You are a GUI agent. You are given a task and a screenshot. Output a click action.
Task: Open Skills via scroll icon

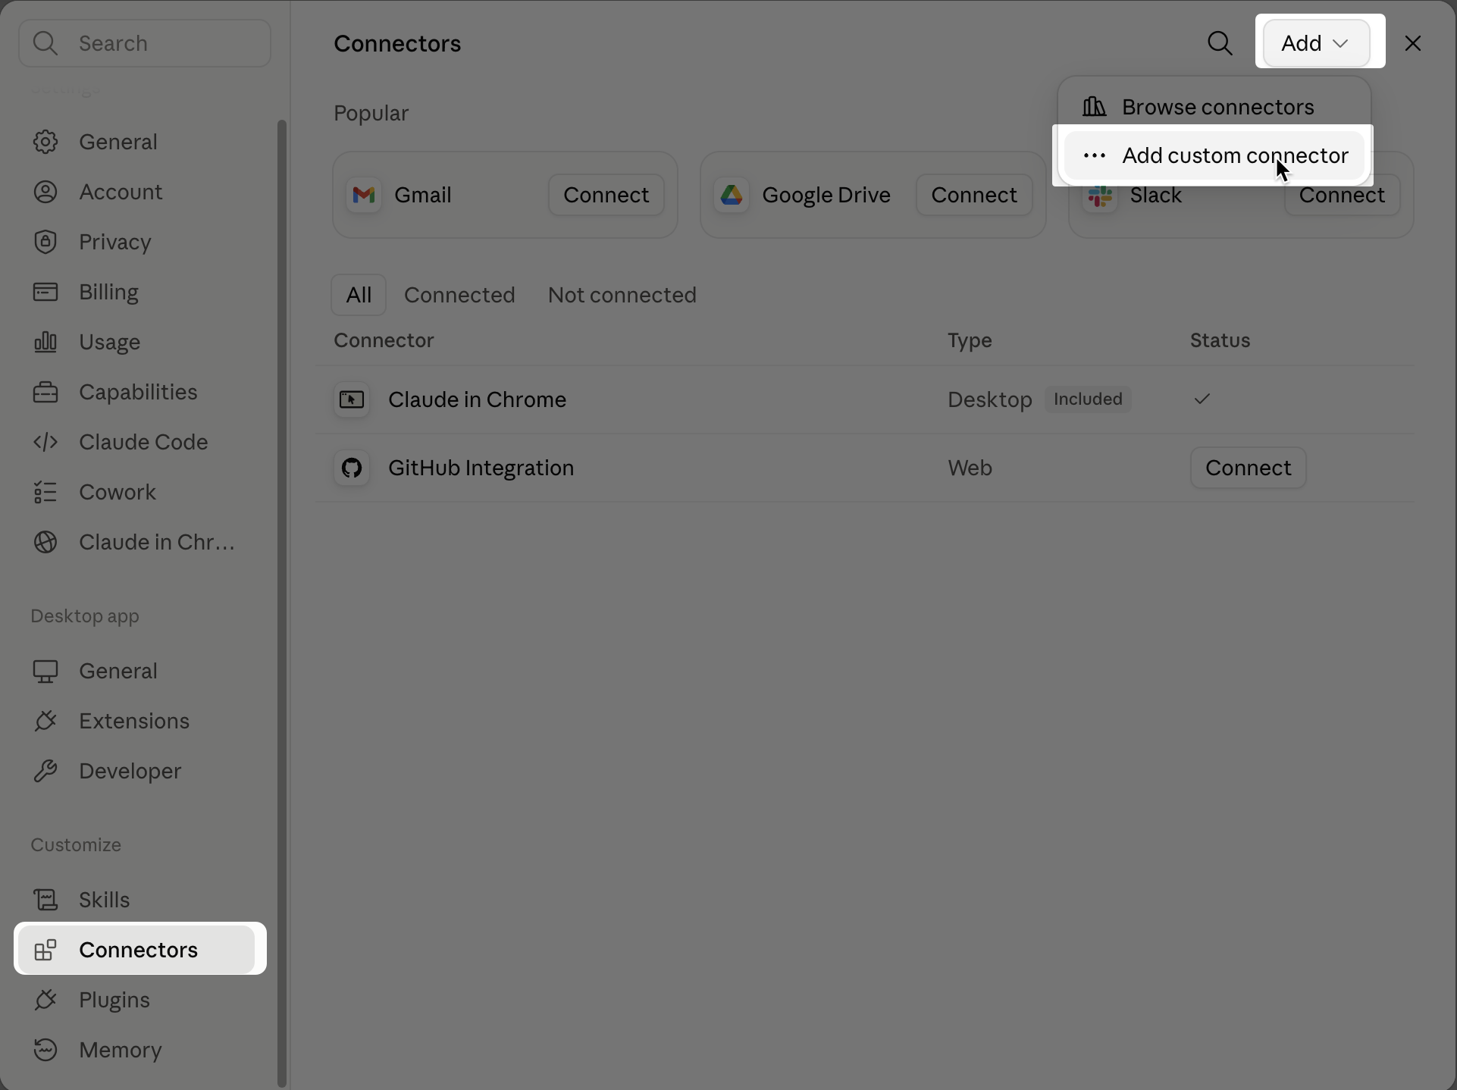pyautogui.click(x=45, y=900)
